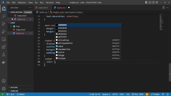Toggle secondary side bar layout icon

(153, 2)
